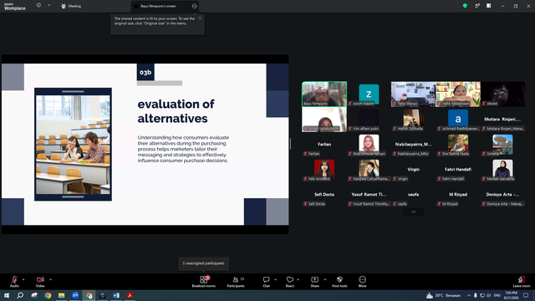Screen dimensions: 535x301
Task: Select Hafizh Syuhada's participant tile
Action: (x=413, y=119)
